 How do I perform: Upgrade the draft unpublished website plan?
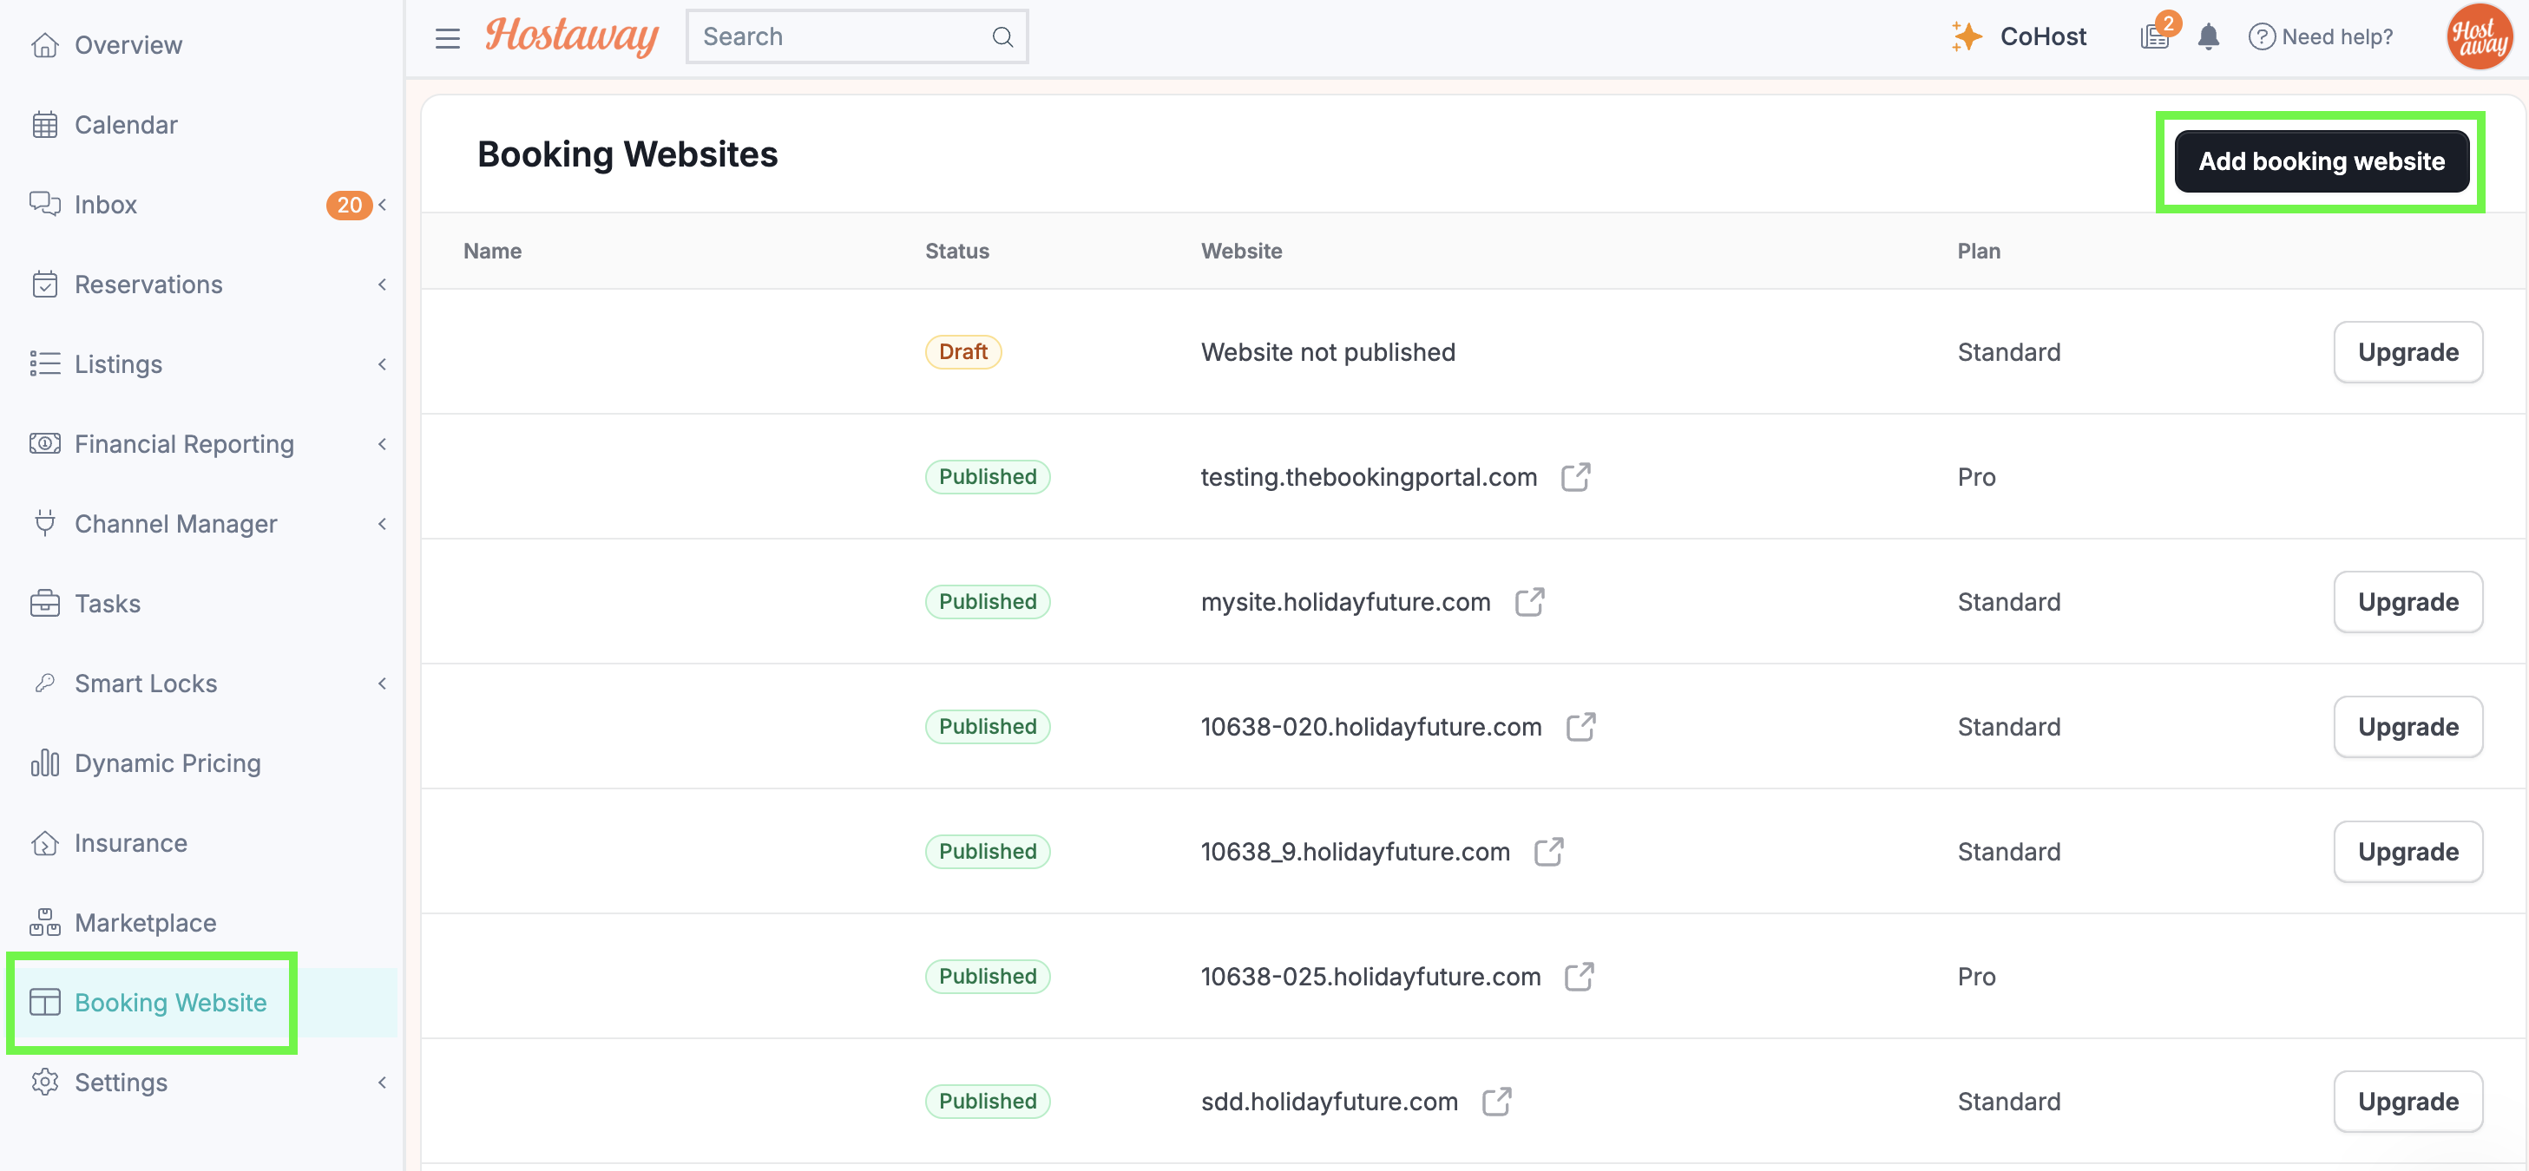click(2408, 352)
